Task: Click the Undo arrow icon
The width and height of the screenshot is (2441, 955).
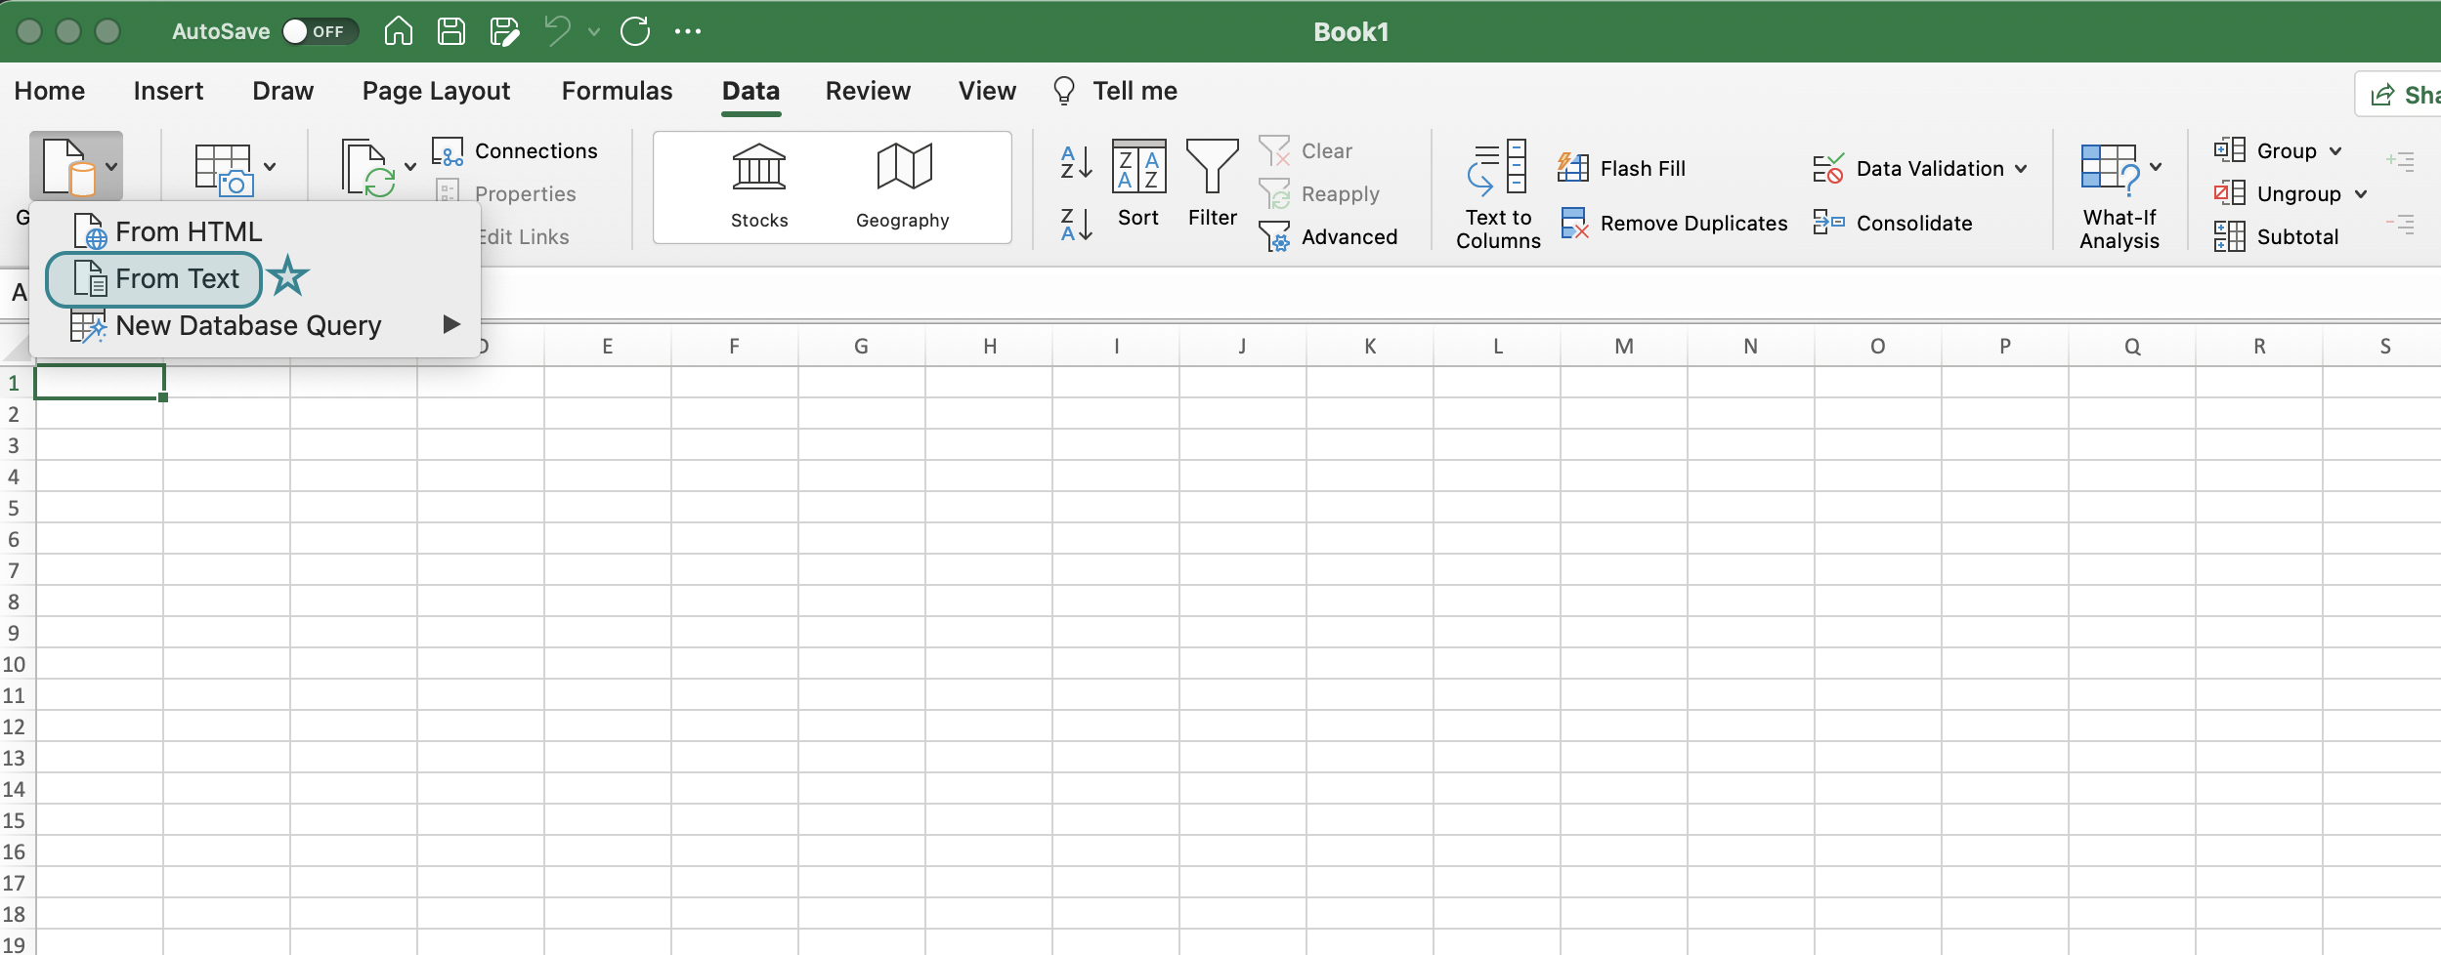Action: coord(558,31)
